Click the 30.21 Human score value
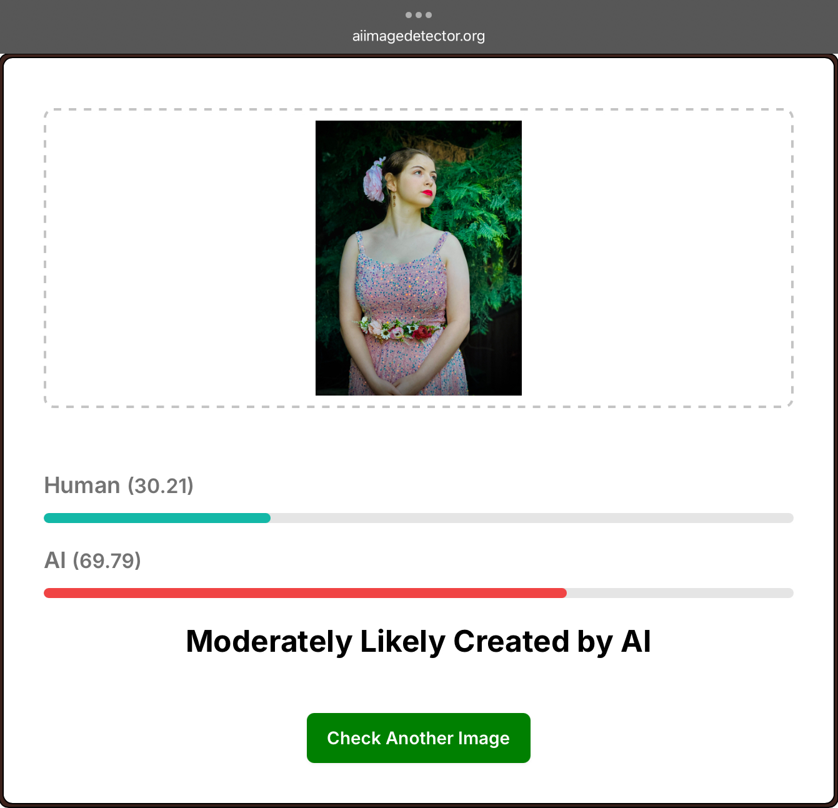 point(161,486)
